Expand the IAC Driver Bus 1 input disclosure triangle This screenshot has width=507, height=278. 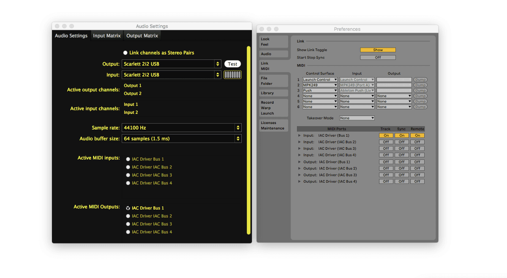(299, 135)
